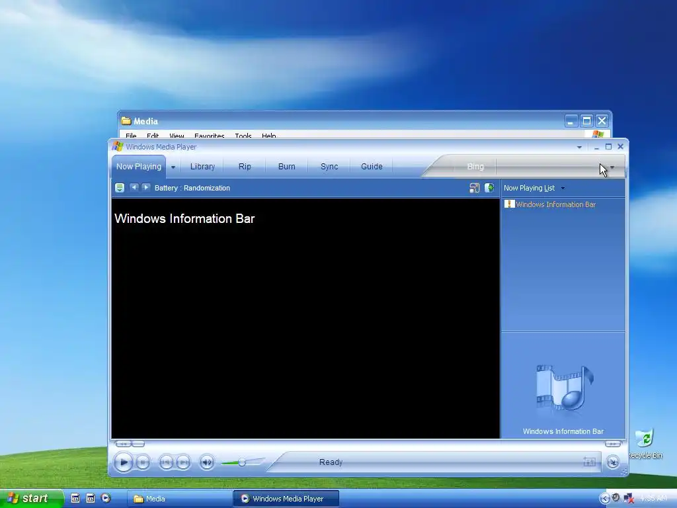Select the previous visualization arrow

click(134, 187)
